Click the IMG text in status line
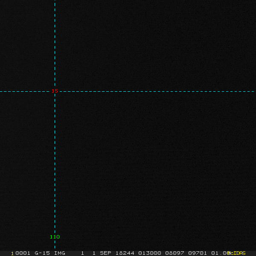This screenshot has height=256, width=256. coord(60,253)
